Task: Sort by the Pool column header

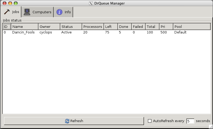Action: [x=192, y=27]
